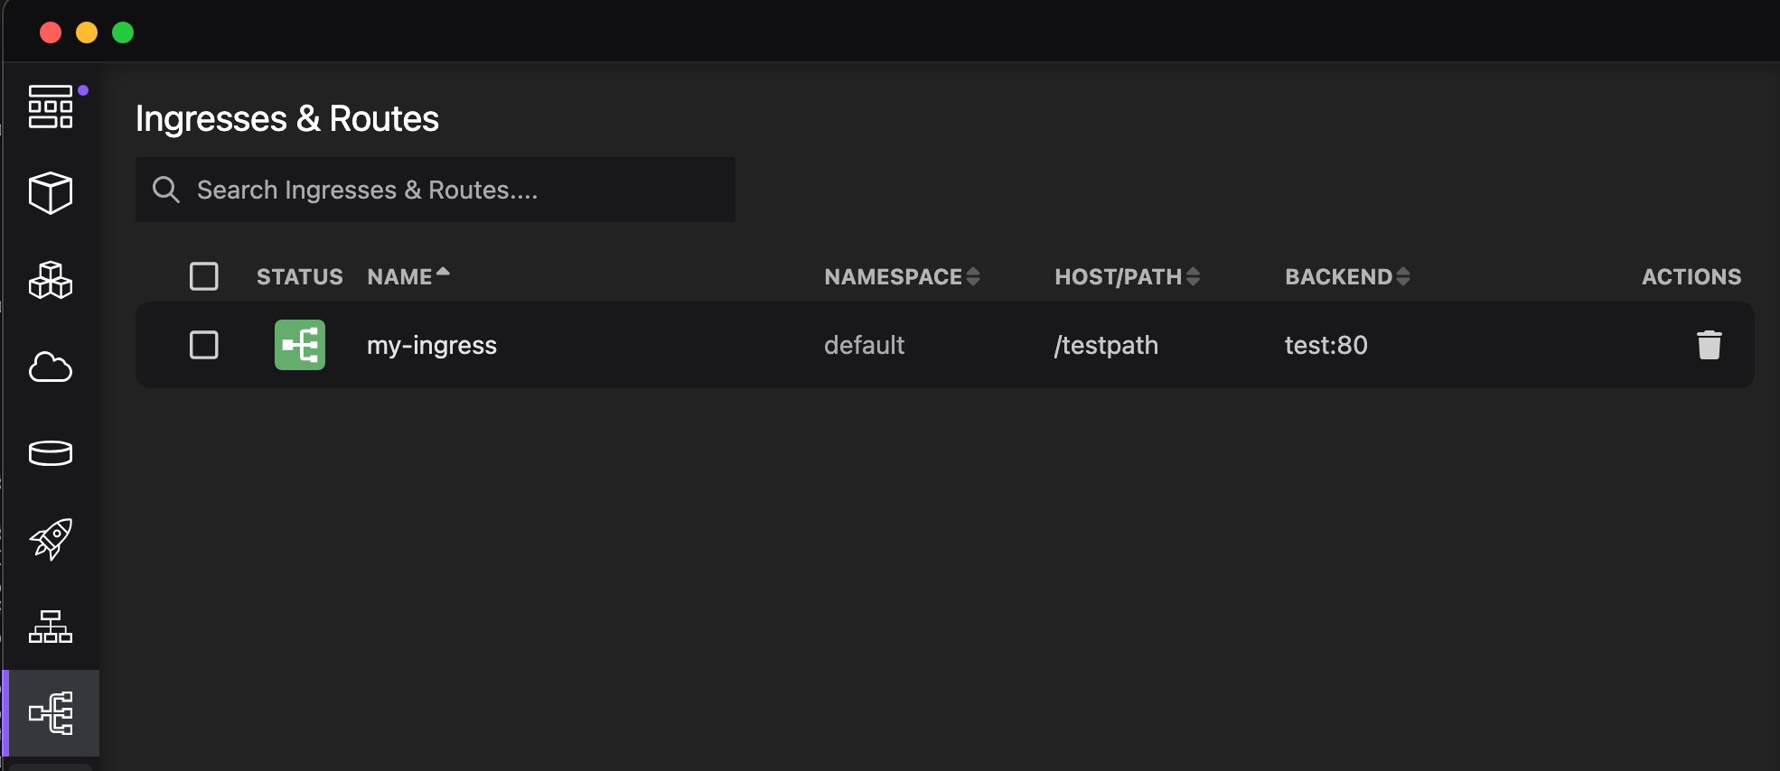Click the green status icon of my-ingress
The height and width of the screenshot is (771, 1780).
pyautogui.click(x=300, y=345)
